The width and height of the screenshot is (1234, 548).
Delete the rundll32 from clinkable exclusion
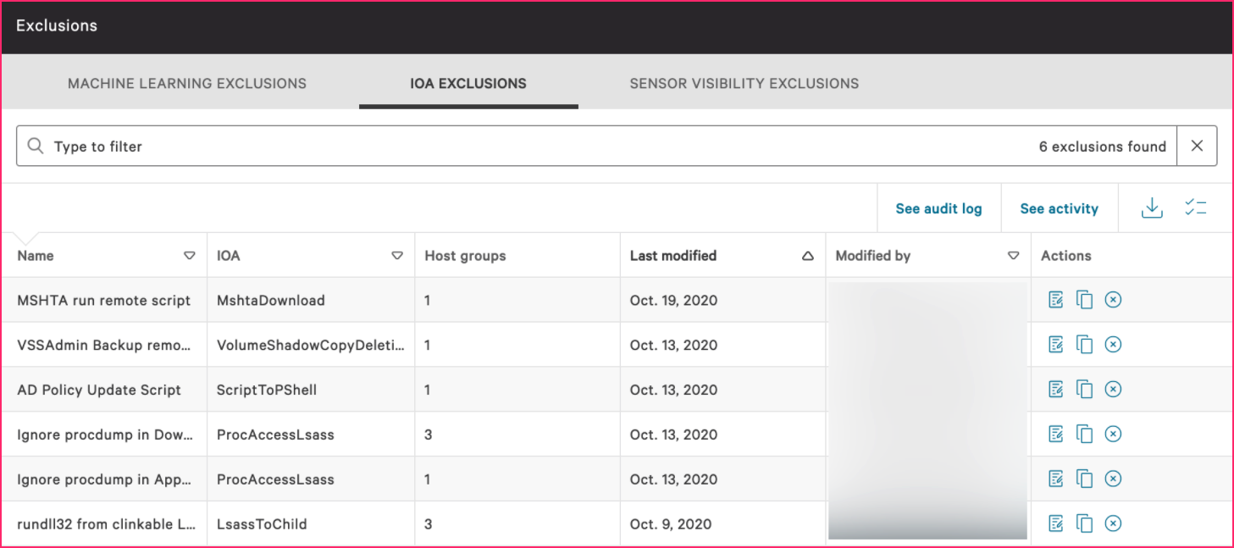coord(1114,524)
